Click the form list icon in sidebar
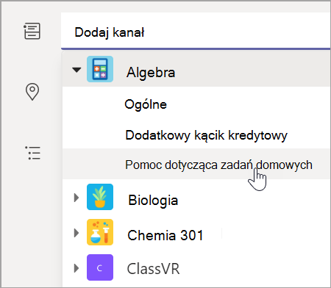This screenshot has width=331, height=288. tap(32, 31)
